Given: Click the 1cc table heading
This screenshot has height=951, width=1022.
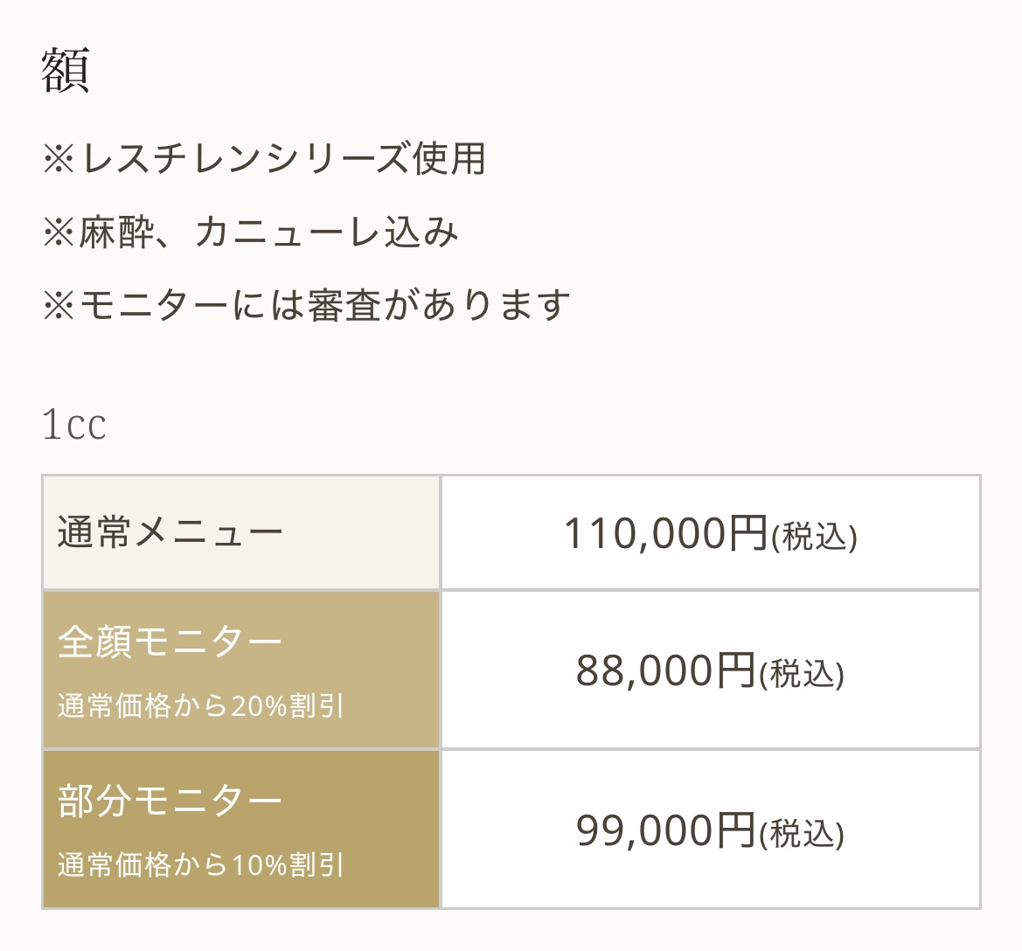Looking at the screenshot, I should point(74,426).
